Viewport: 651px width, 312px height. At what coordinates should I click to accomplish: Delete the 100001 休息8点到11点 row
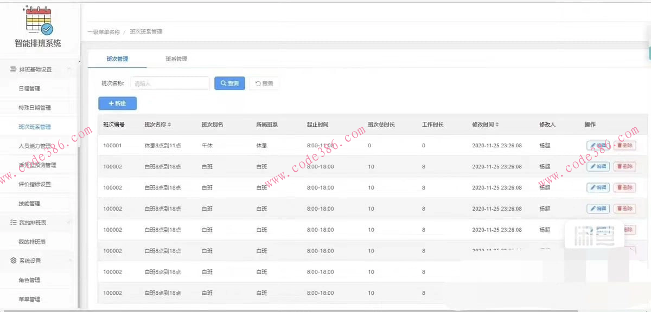[624, 146]
